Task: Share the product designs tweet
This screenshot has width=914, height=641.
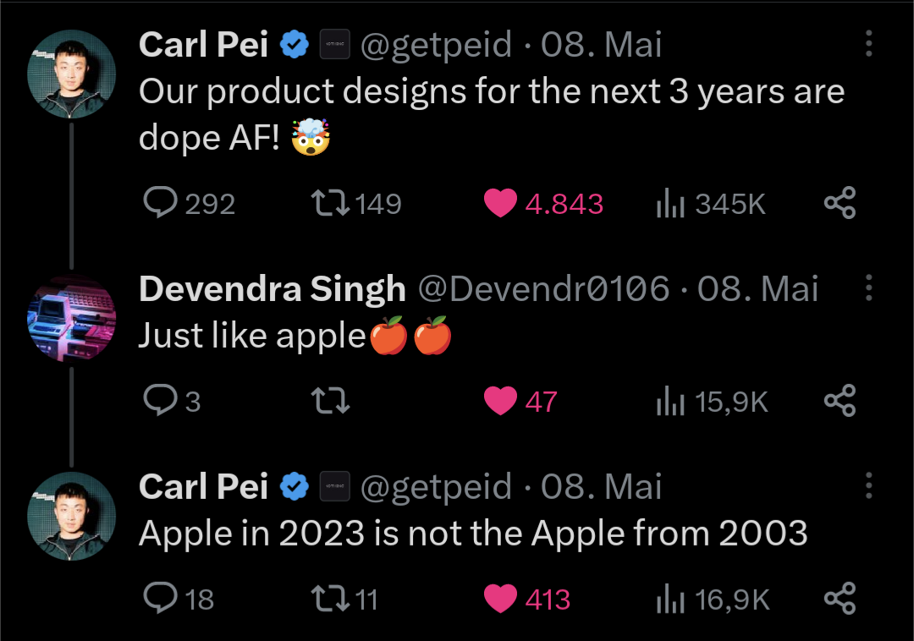Action: [x=840, y=203]
